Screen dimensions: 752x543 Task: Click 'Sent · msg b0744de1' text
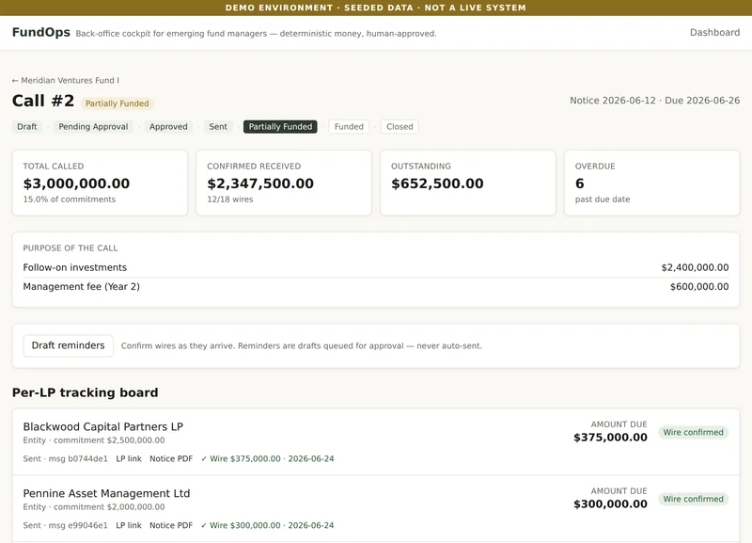point(65,458)
